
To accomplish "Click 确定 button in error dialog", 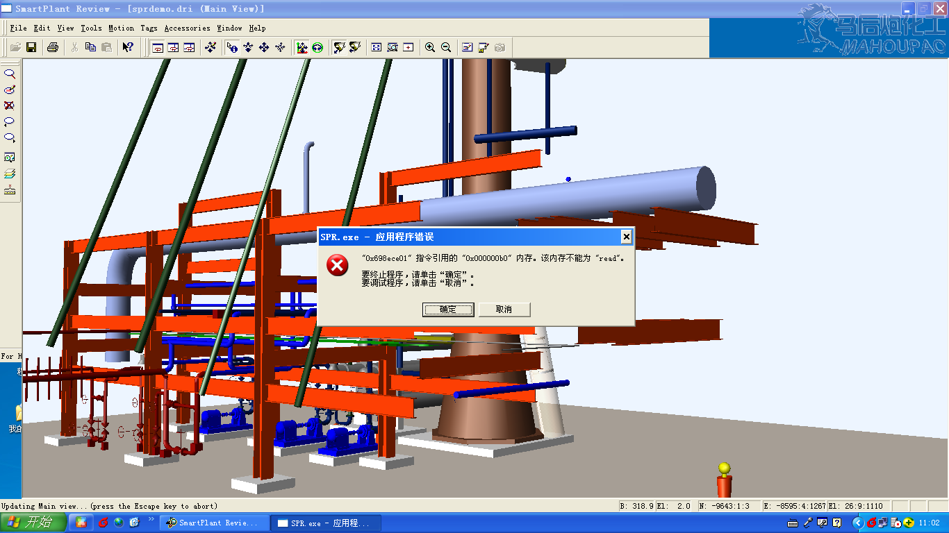I will tap(448, 310).
